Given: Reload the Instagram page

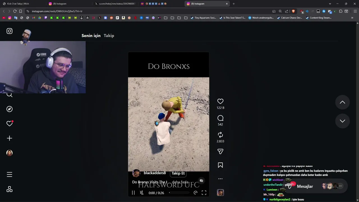Looking at the screenshot, I should (x=15, y=11).
